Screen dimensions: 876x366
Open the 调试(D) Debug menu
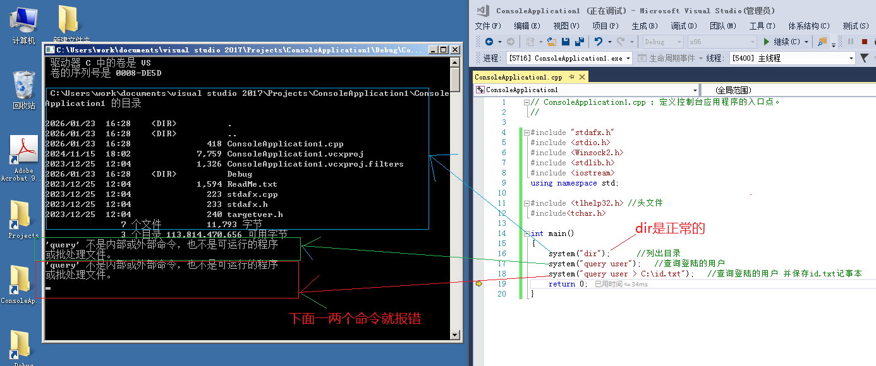tap(683, 26)
